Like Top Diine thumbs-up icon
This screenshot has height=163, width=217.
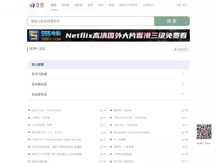click(x=184, y=125)
